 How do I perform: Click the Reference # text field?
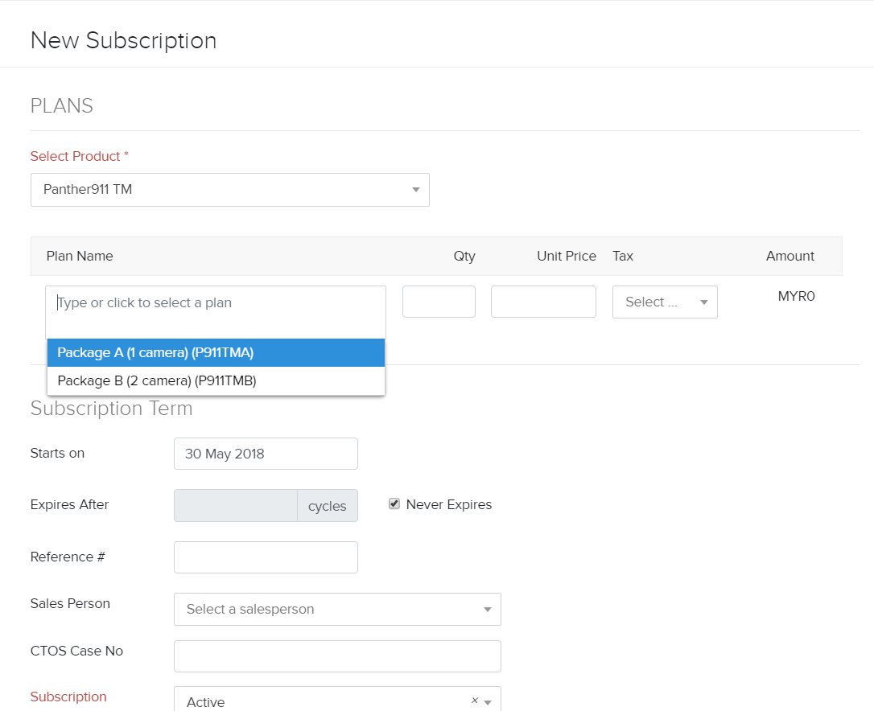[x=266, y=557]
